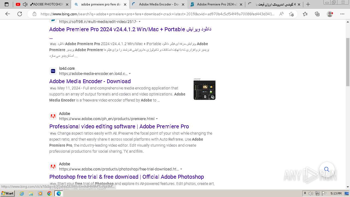Open the tab actions menu icon

click(7, 4)
